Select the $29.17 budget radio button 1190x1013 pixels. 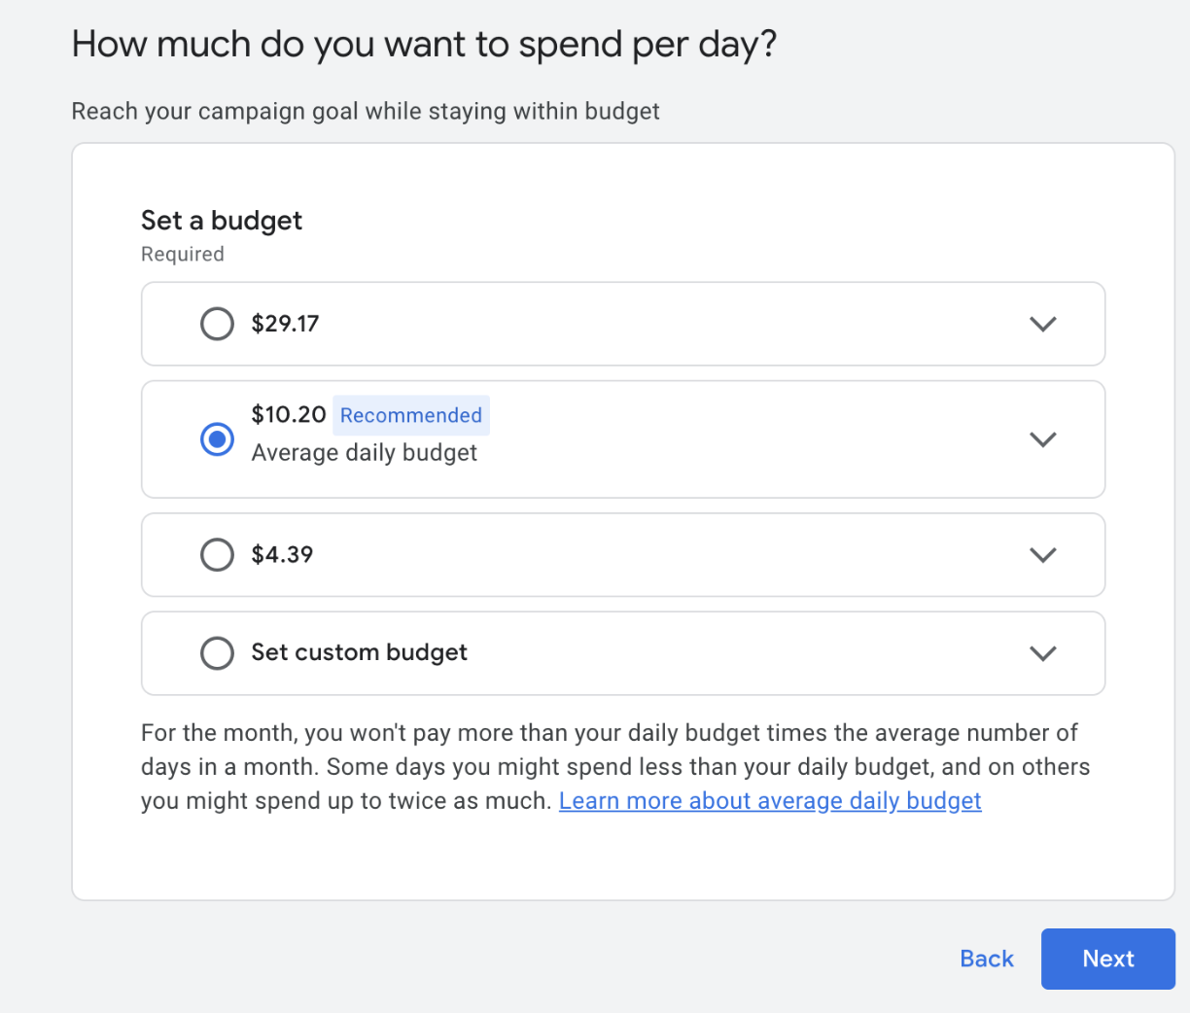[x=217, y=324]
